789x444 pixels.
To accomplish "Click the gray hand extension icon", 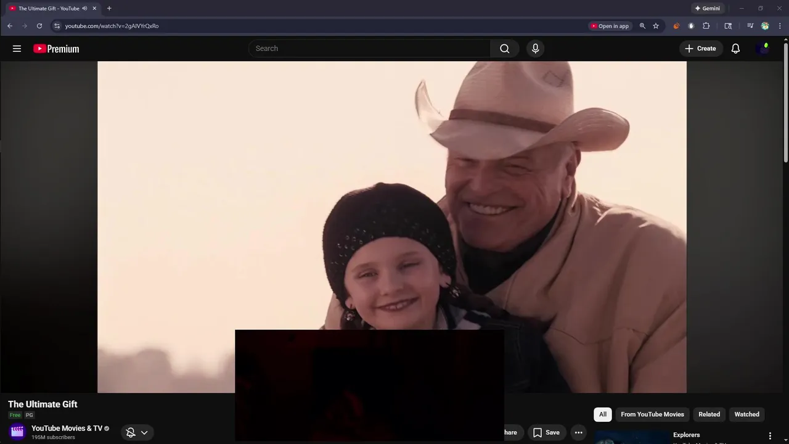I will (691, 26).
